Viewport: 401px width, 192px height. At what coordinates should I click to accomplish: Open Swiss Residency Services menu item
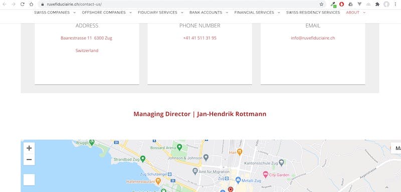pos(313,12)
